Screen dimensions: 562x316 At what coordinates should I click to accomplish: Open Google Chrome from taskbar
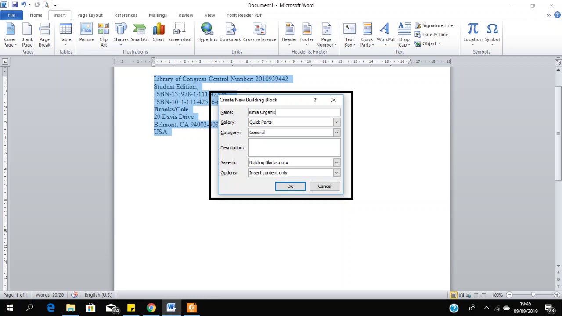click(x=151, y=308)
